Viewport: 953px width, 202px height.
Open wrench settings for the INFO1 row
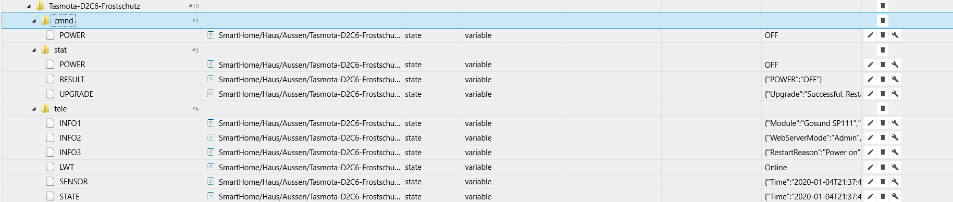tap(895, 123)
